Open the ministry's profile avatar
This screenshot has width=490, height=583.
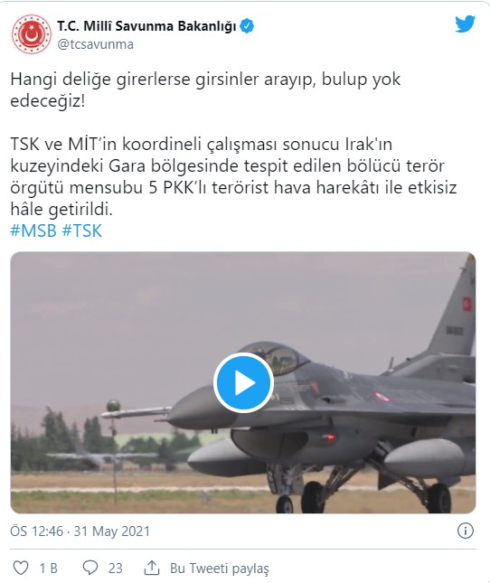click(x=32, y=34)
